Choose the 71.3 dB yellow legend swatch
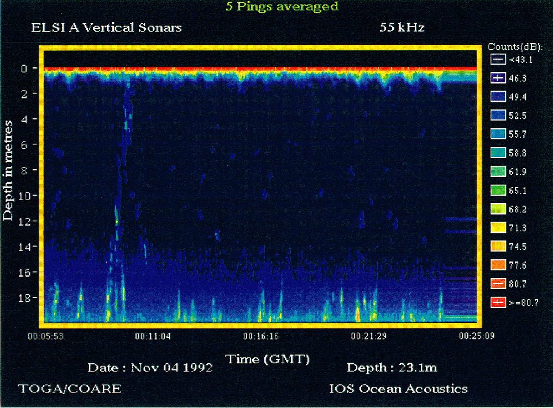553x408 pixels. (498, 228)
